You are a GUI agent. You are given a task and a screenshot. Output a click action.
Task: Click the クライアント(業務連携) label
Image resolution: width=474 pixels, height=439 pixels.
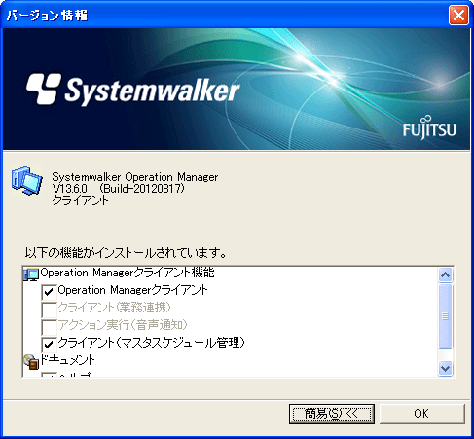coord(114,308)
